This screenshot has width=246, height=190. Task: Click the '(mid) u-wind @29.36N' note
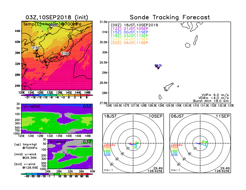(x=25, y=156)
